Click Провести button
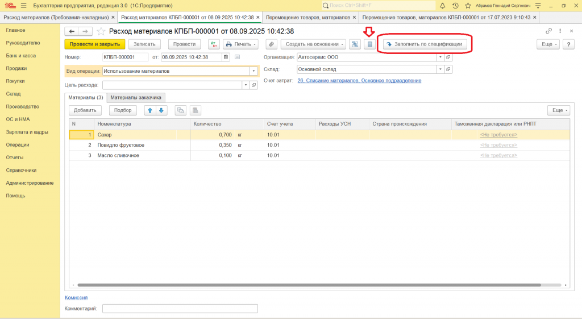This screenshot has width=582, height=319. [x=185, y=44]
